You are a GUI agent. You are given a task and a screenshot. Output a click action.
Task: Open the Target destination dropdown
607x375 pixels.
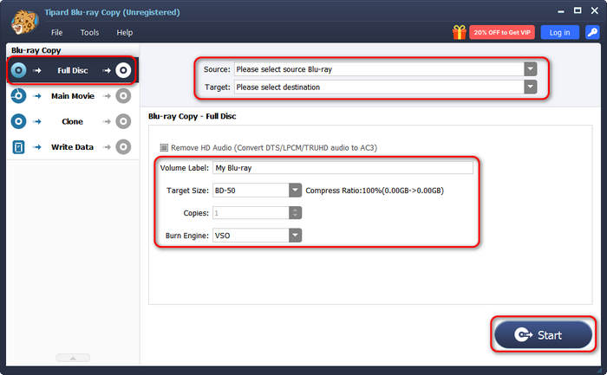coord(531,87)
